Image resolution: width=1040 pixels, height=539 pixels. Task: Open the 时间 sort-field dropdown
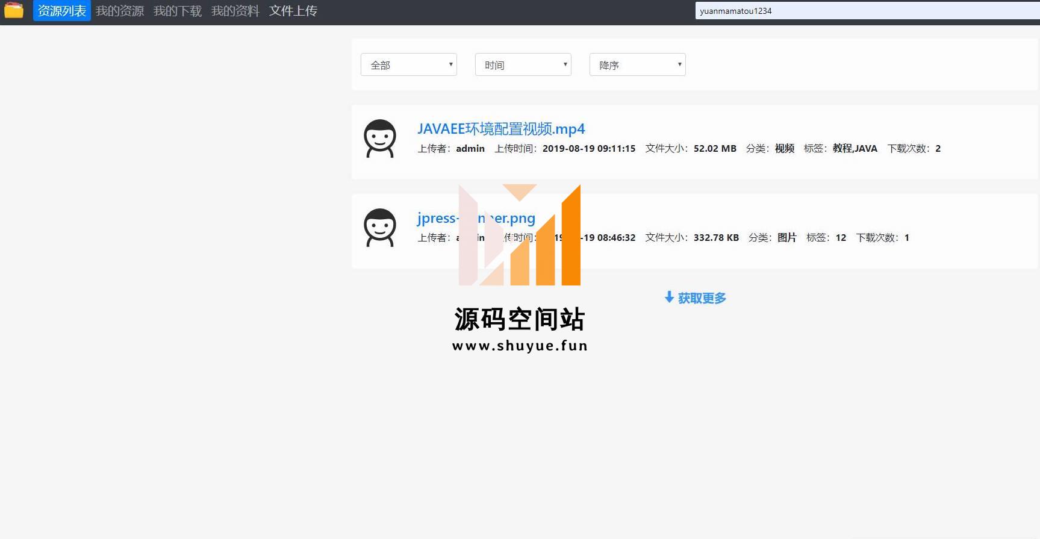point(523,64)
